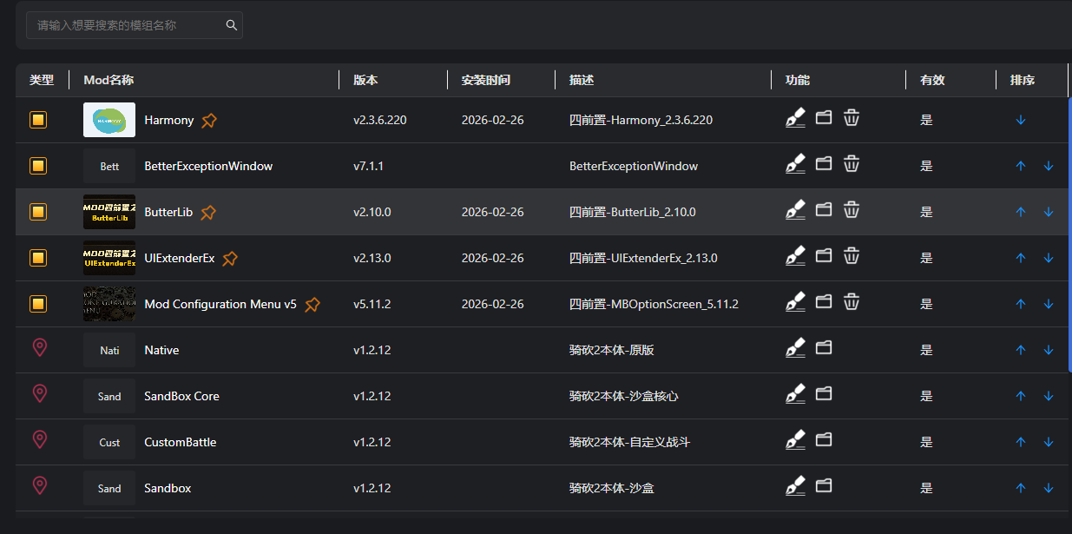The height and width of the screenshot is (534, 1072).
Task: Sort by the Mod名称 column header
Action: pyautogui.click(x=109, y=80)
